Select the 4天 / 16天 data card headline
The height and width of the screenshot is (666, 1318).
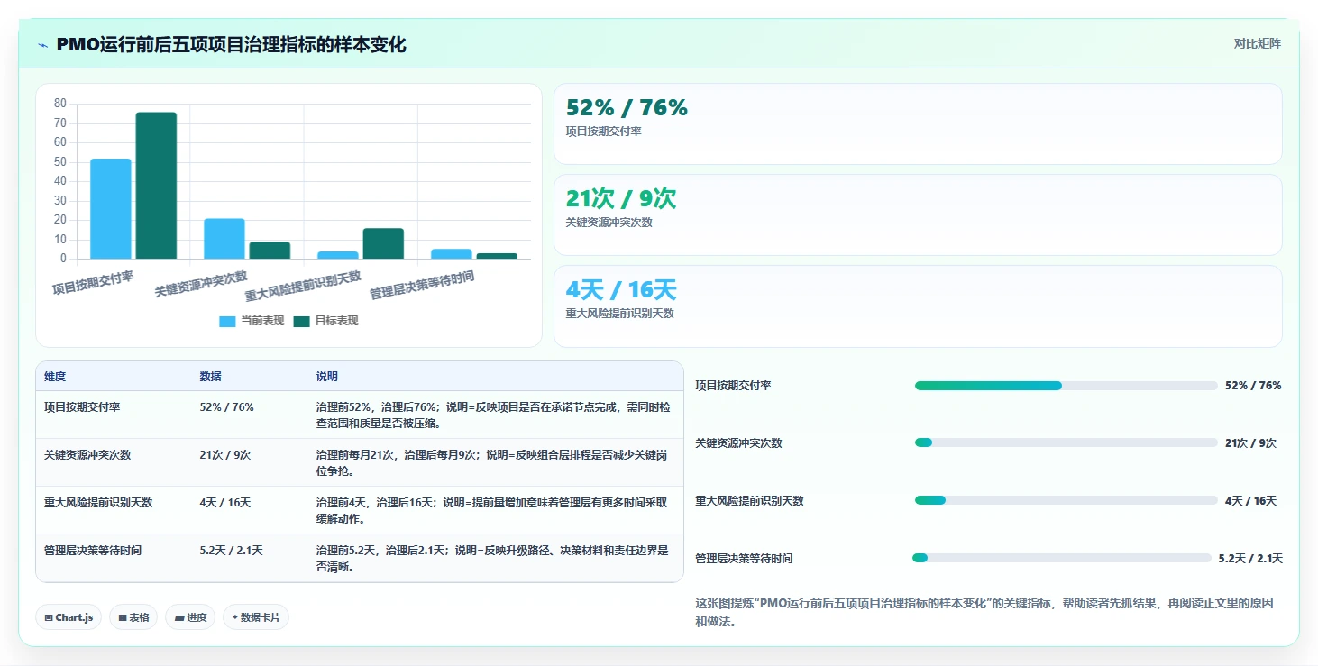coord(621,290)
